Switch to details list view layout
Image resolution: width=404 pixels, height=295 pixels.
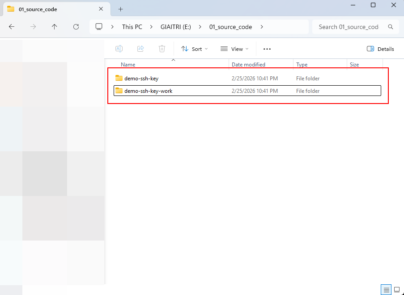click(x=387, y=289)
